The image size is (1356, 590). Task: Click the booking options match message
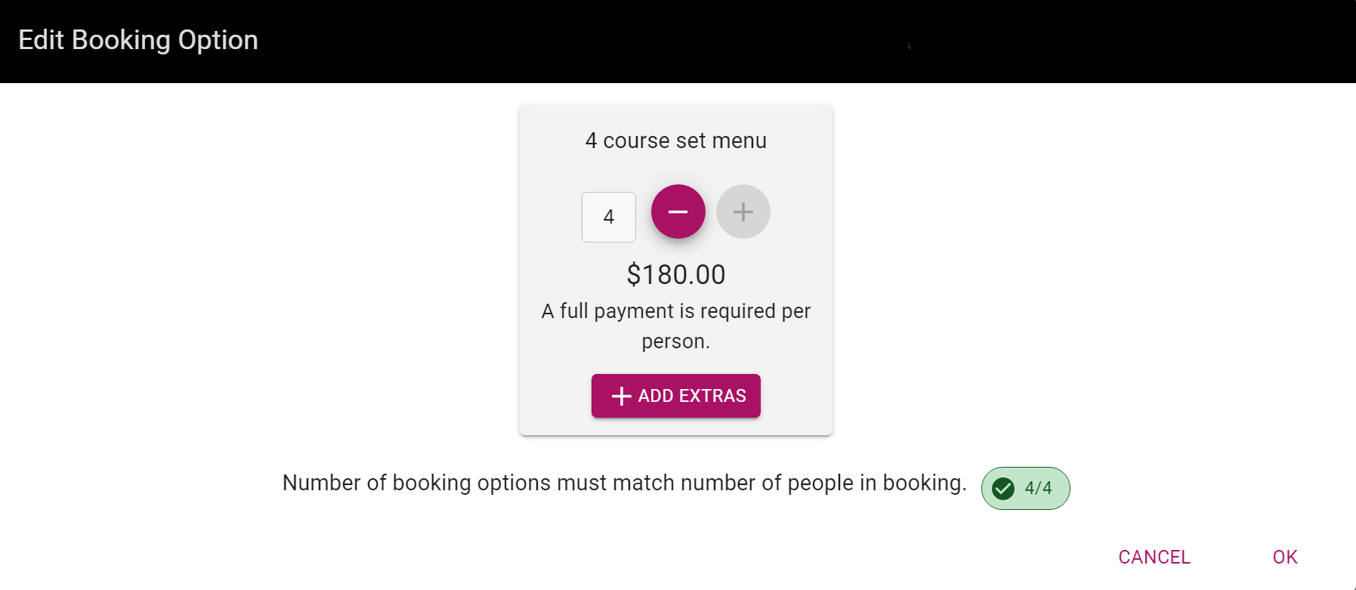pyautogui.click(x=624, y=483)
